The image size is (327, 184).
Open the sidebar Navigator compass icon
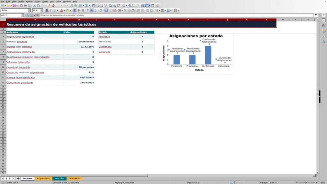(324, 36)
